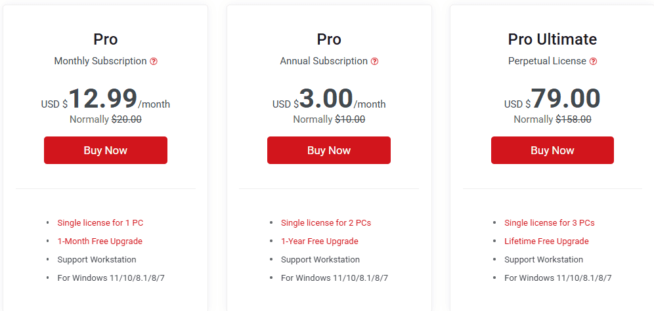654x311 pixels.
Task: Click the strikethrough $158.00 normal price
Action: [573, 119]
